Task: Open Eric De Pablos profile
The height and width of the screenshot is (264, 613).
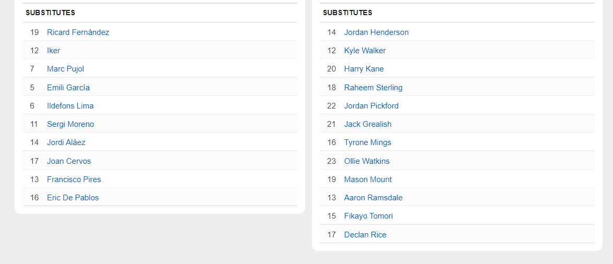Action: pyautogui.click(x=73, y=198)
